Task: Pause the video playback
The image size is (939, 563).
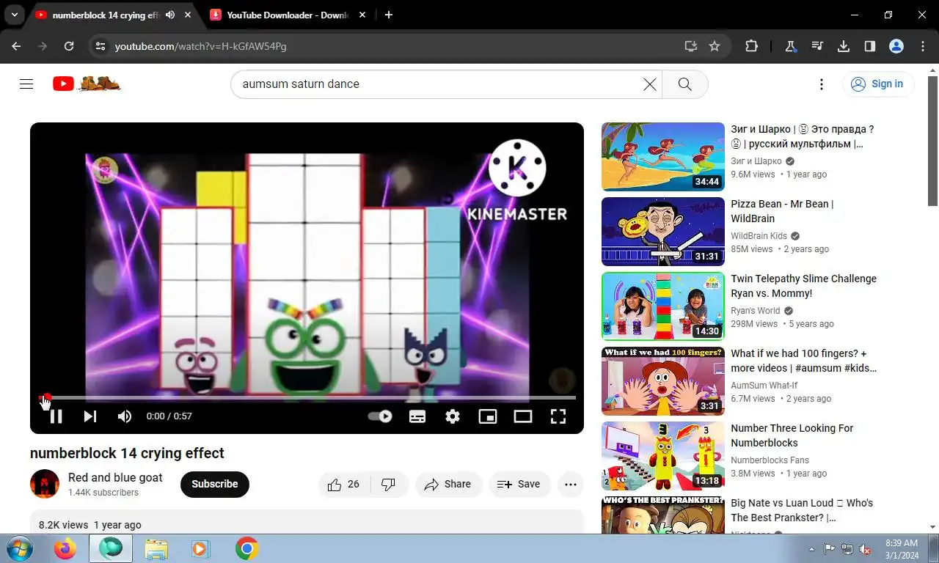Action: point(56,416)
